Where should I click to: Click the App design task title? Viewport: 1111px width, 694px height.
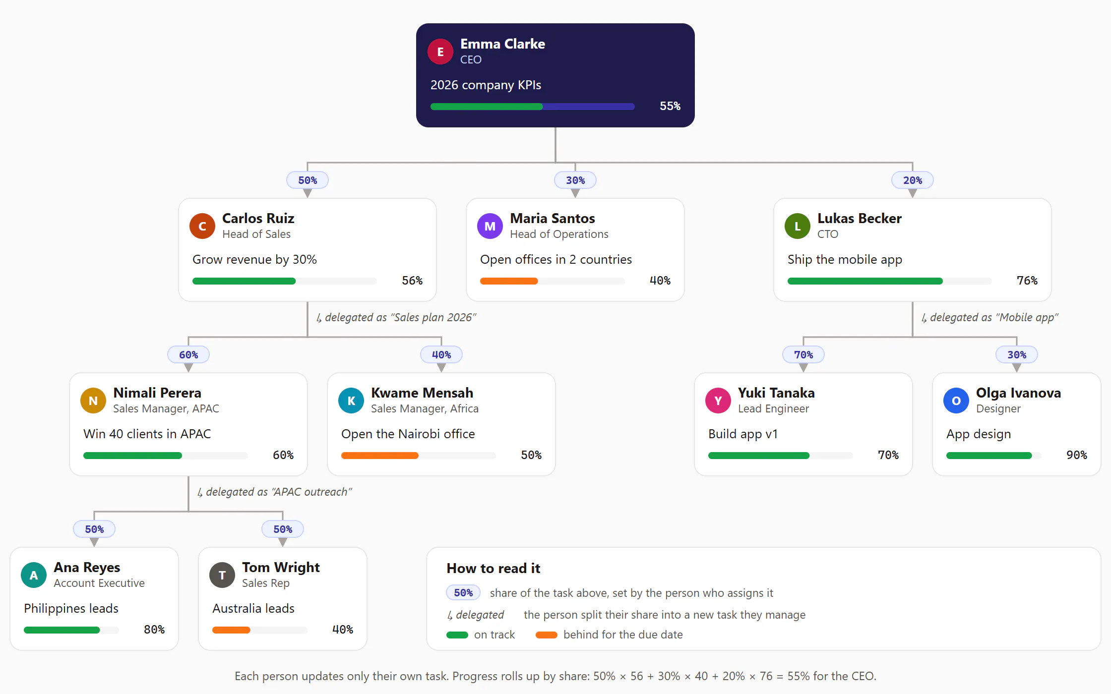pyautogui.click(x=979, y=434)
